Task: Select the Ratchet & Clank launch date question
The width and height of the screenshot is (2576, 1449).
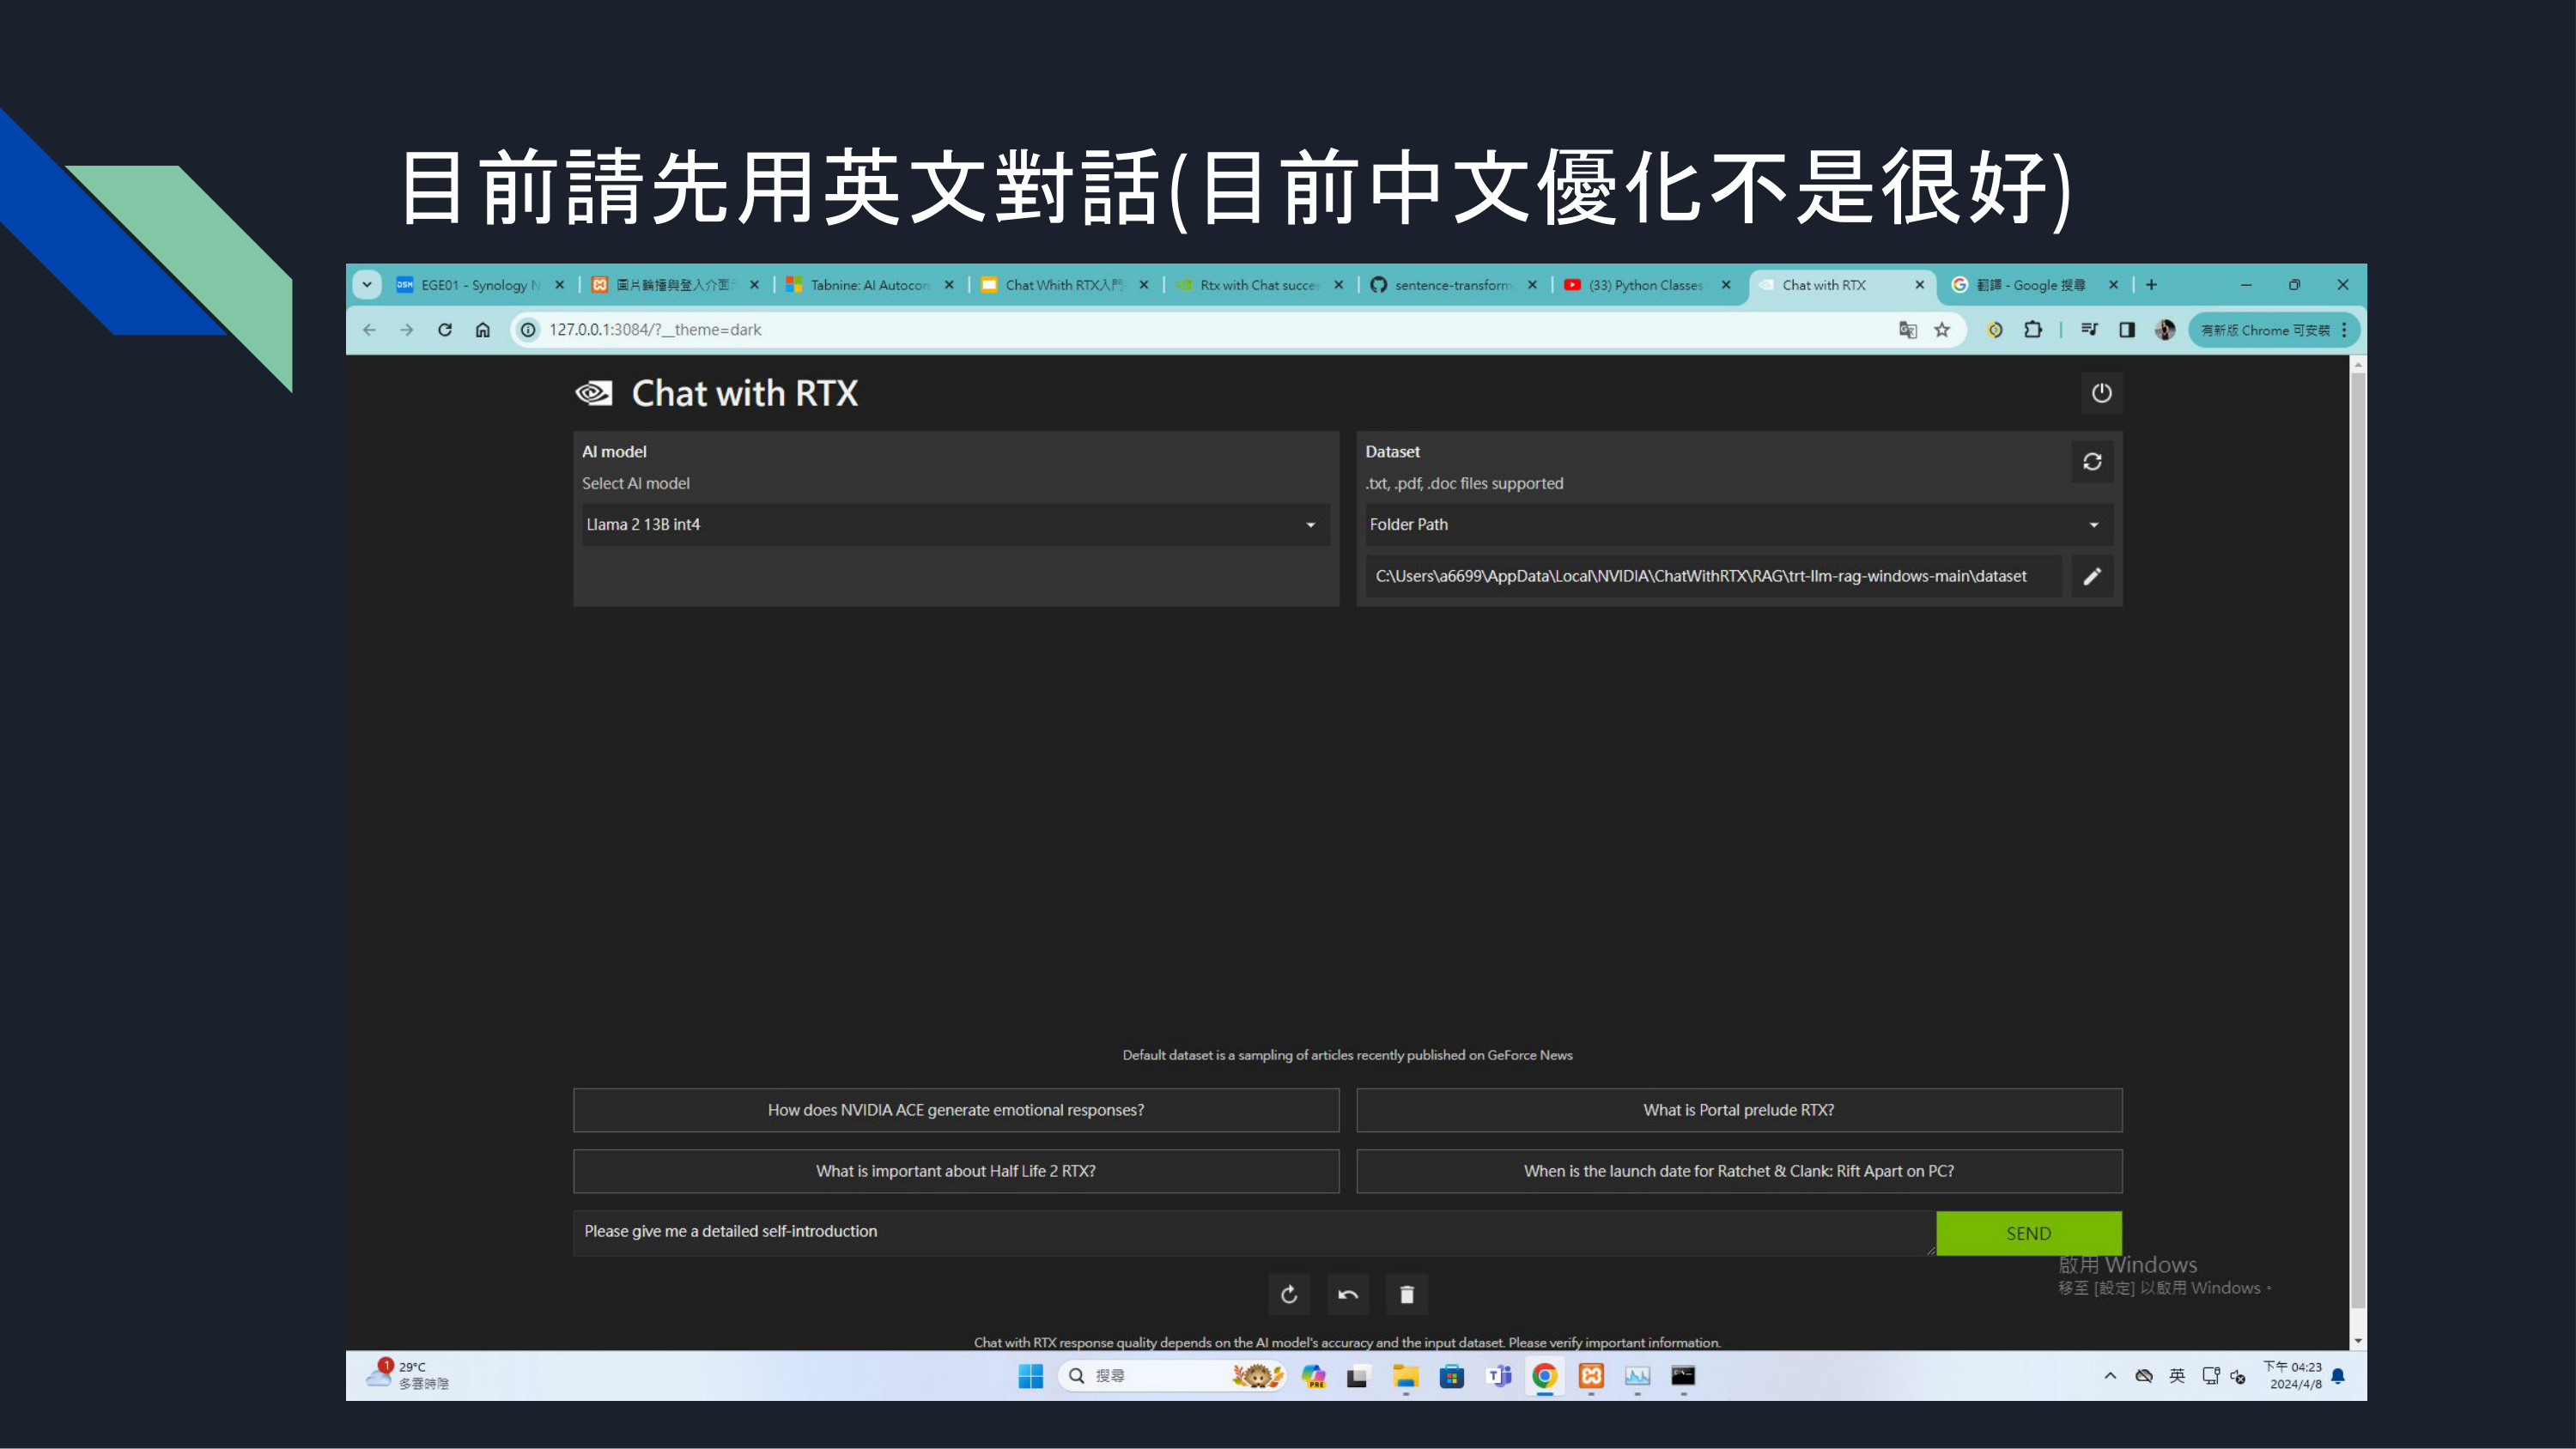Action: tap(1739, 1171)
